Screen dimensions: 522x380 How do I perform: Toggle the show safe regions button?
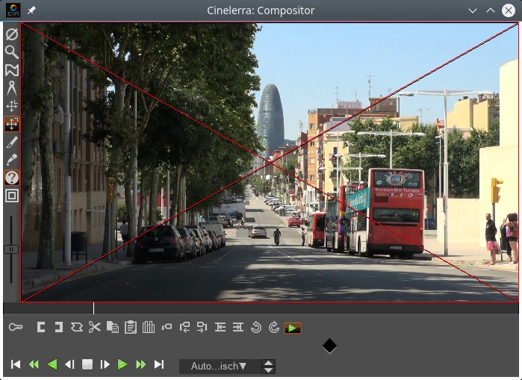[x=11, y=196]
